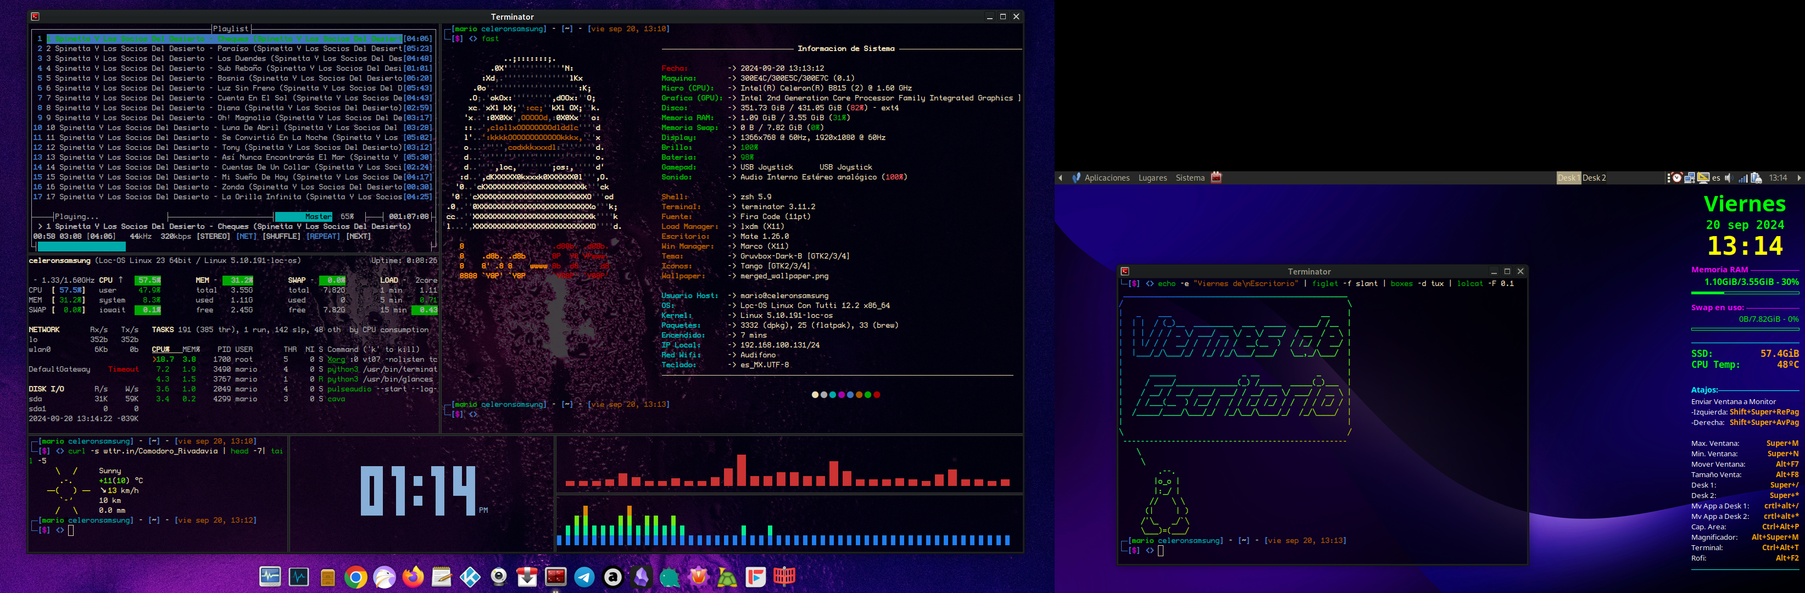Click the [NEXT] indicator in ncmpcpp
This screenshot has height=593, width=1805.
[x=358, y=237]
